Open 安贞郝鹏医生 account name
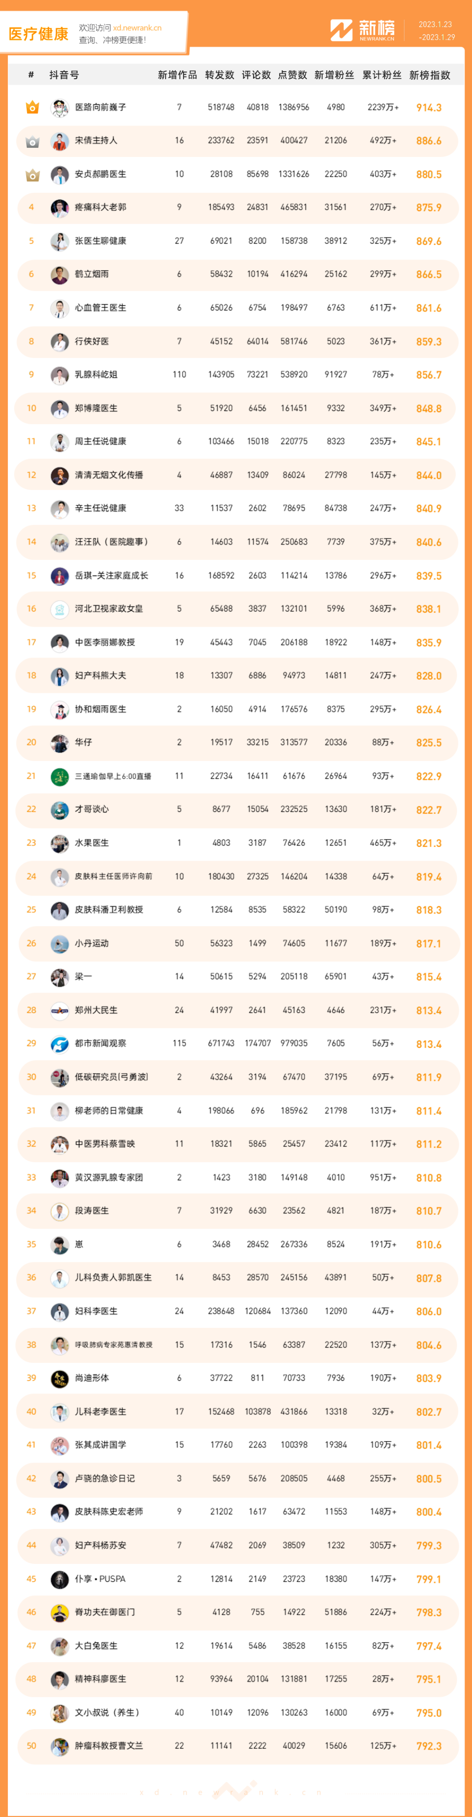The image size is (472, 1817). point(101,174)
